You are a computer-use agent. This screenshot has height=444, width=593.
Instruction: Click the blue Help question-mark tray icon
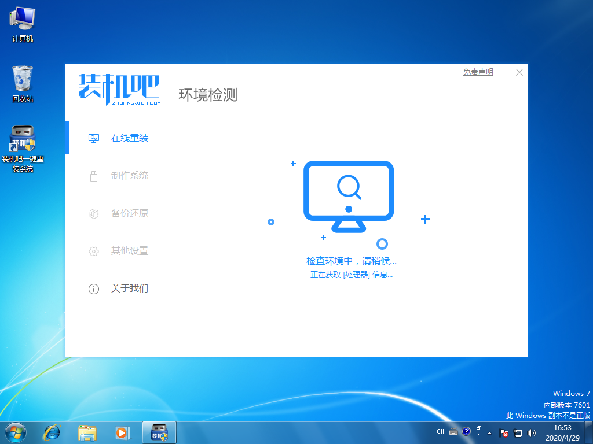coord(466,432)
